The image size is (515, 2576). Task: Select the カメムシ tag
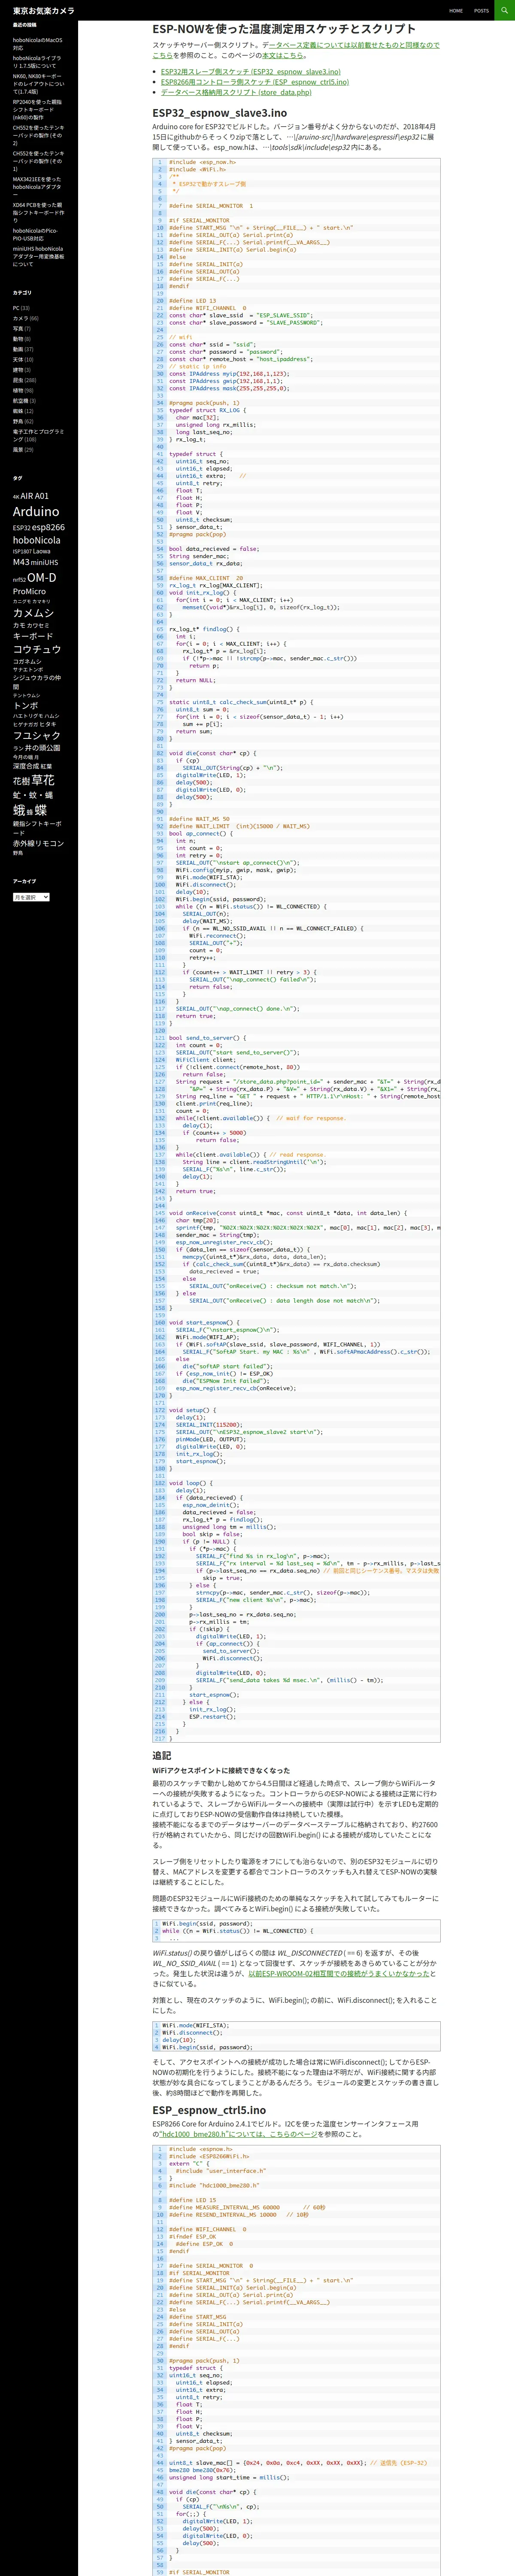point(33,613)
